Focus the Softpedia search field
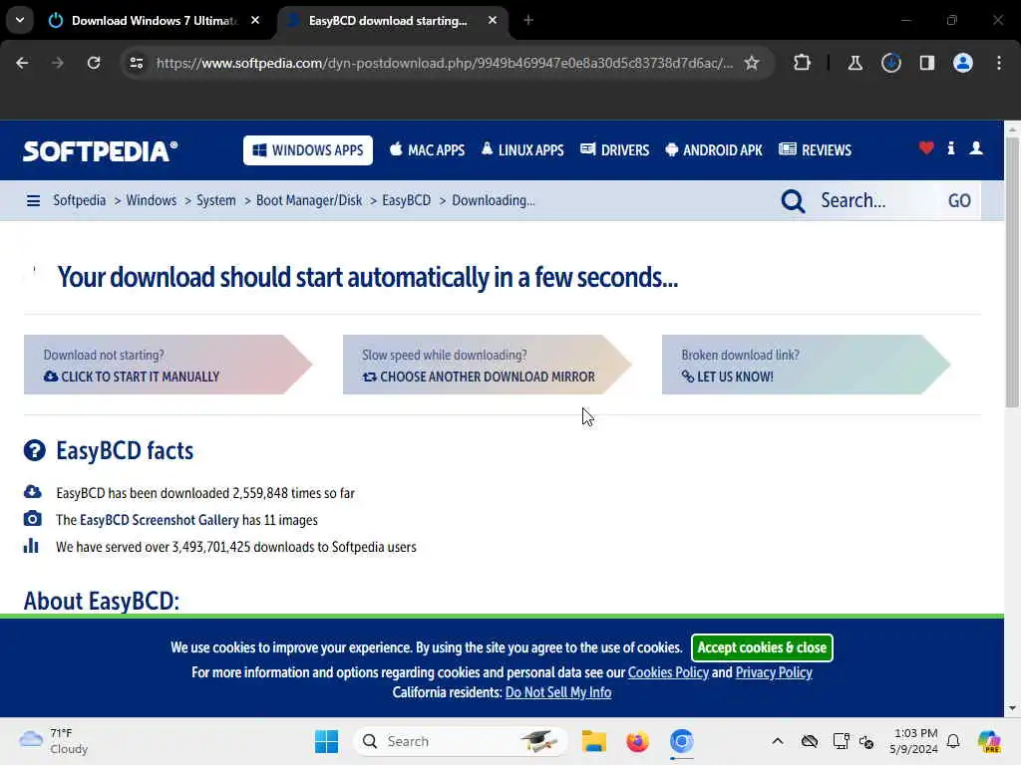This screenshot has height=765, width=1021. 876,201
